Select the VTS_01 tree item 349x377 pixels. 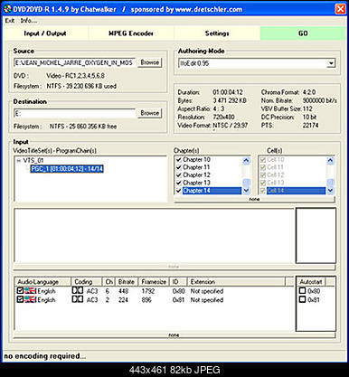(33, 161)
